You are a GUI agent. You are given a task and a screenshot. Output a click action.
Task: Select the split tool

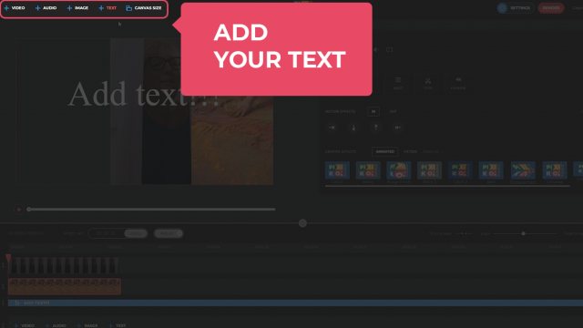click(x=398, y=83)
